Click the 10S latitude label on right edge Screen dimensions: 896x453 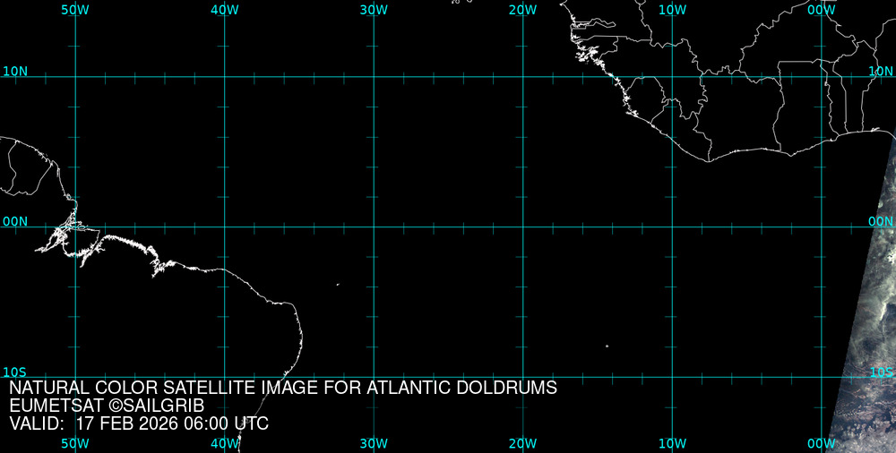point(882,372)
